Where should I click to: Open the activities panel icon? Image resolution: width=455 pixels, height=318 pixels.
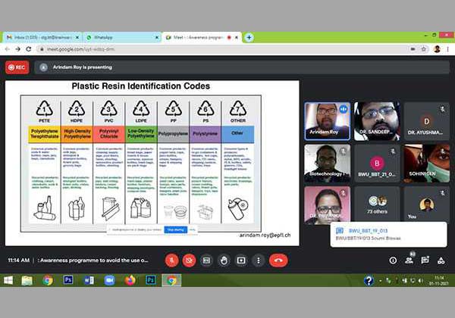click(441, 260)
